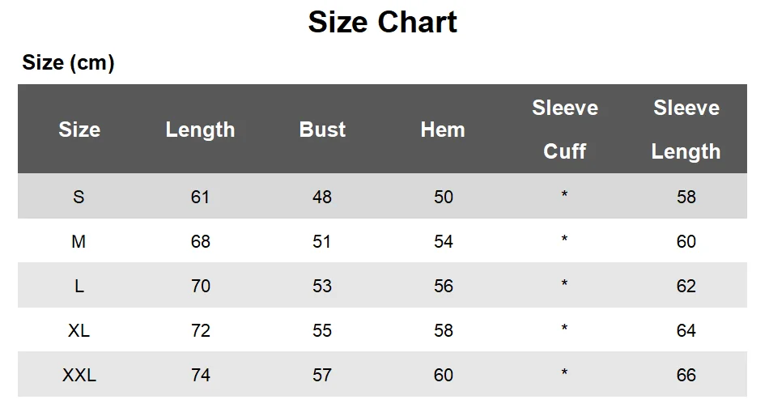Click the length value 61 for size S
The height and width of the screenshot is (408, 769).
pos(200,197)
